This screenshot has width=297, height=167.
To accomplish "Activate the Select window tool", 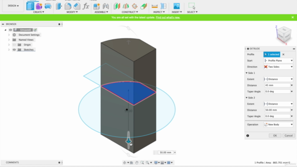I will [192, 6].
